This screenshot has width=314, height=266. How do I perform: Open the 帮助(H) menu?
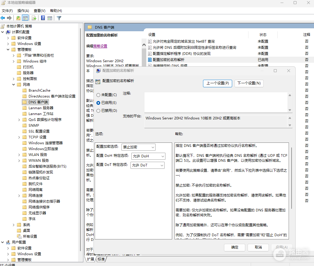(x=56, y=11)
